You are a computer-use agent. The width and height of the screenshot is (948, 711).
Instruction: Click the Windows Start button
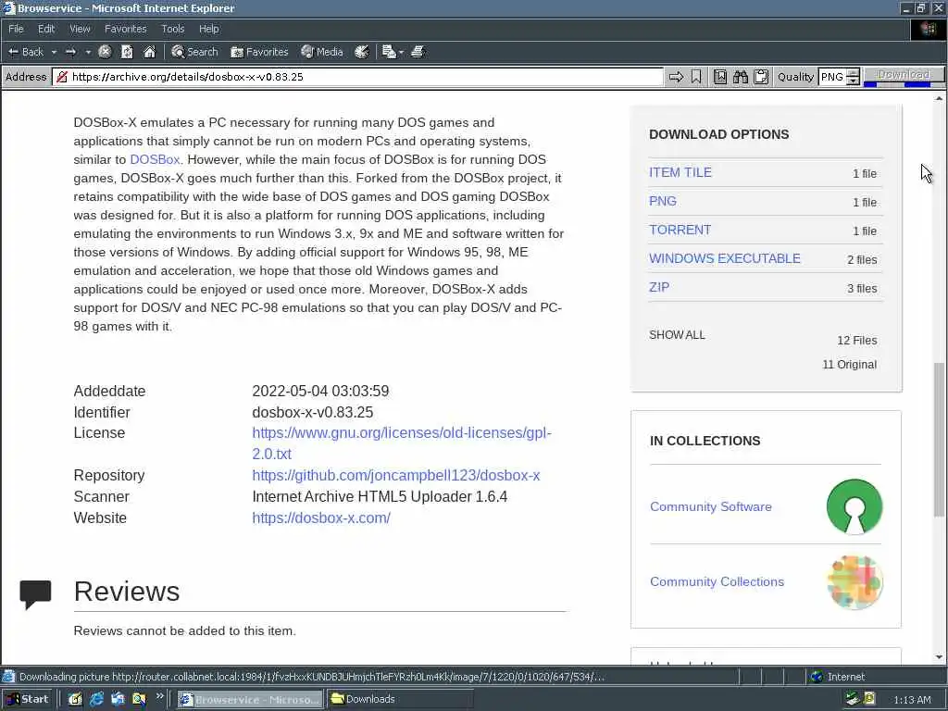pyautogui.click(x=27, y=700)
